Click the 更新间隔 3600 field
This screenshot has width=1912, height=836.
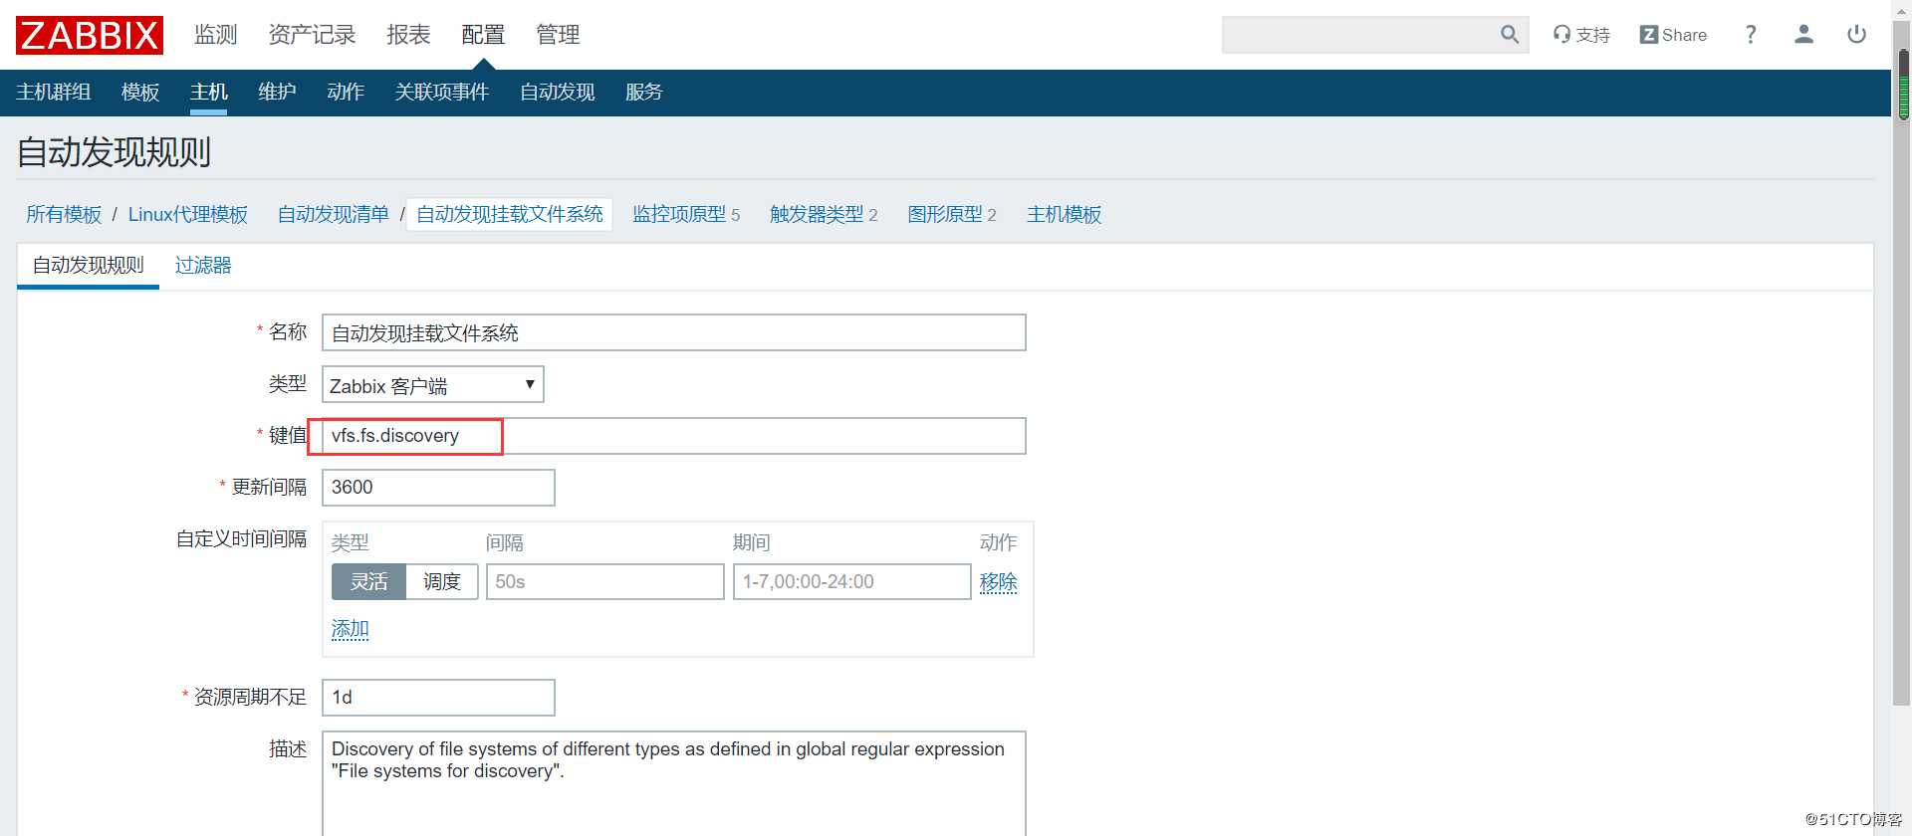438,488
